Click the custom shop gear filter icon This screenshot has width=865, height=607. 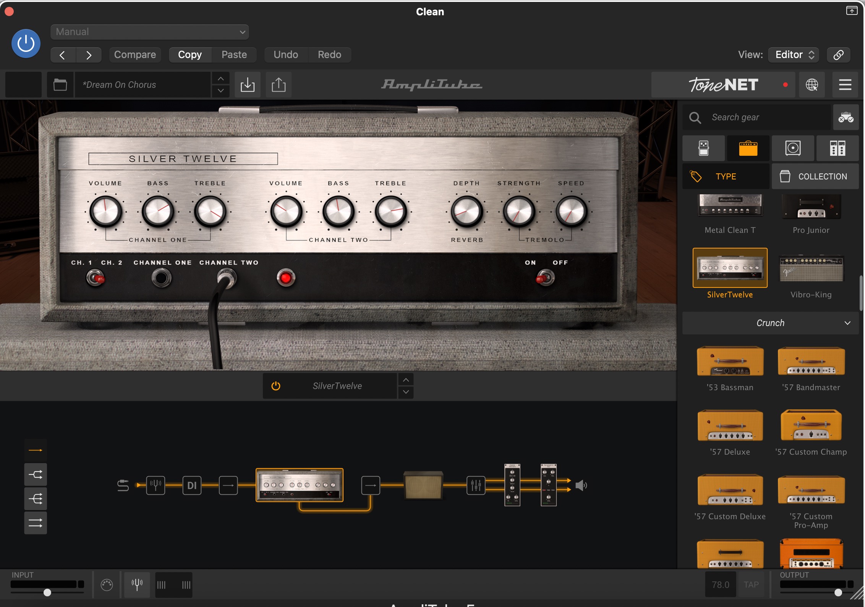click(846, 117)
